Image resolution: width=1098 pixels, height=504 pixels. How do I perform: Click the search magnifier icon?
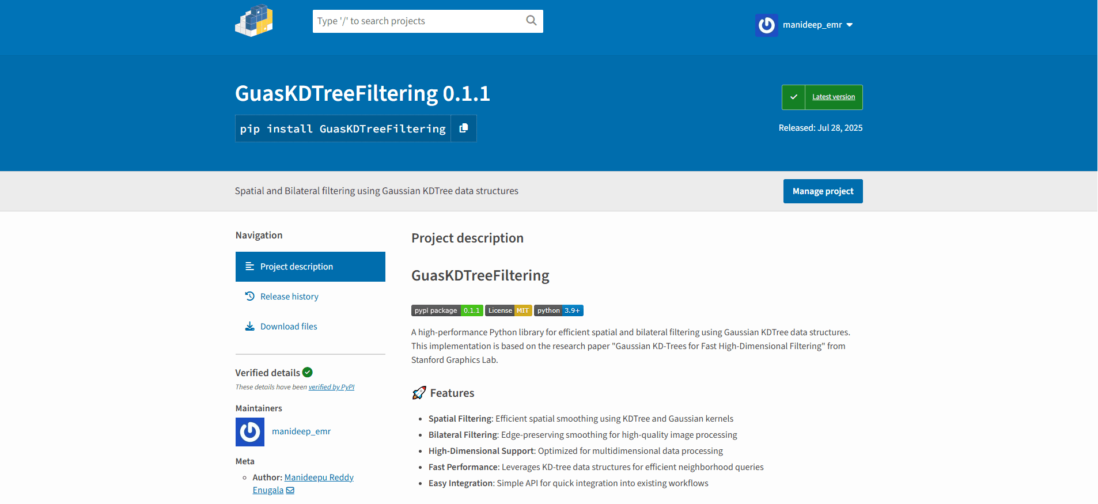(531, 21)
